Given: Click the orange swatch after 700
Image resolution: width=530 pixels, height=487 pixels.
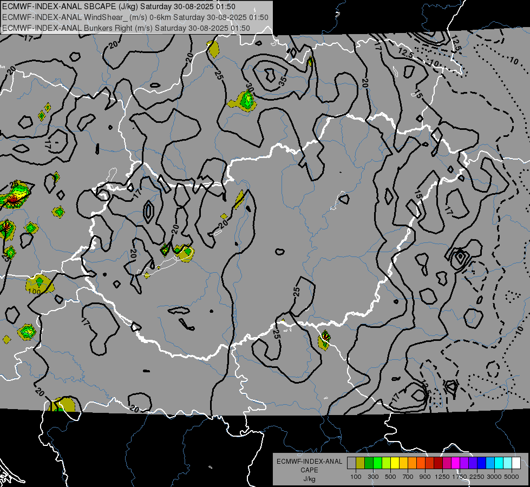Looking at the screenshot, I should [412, 463].
